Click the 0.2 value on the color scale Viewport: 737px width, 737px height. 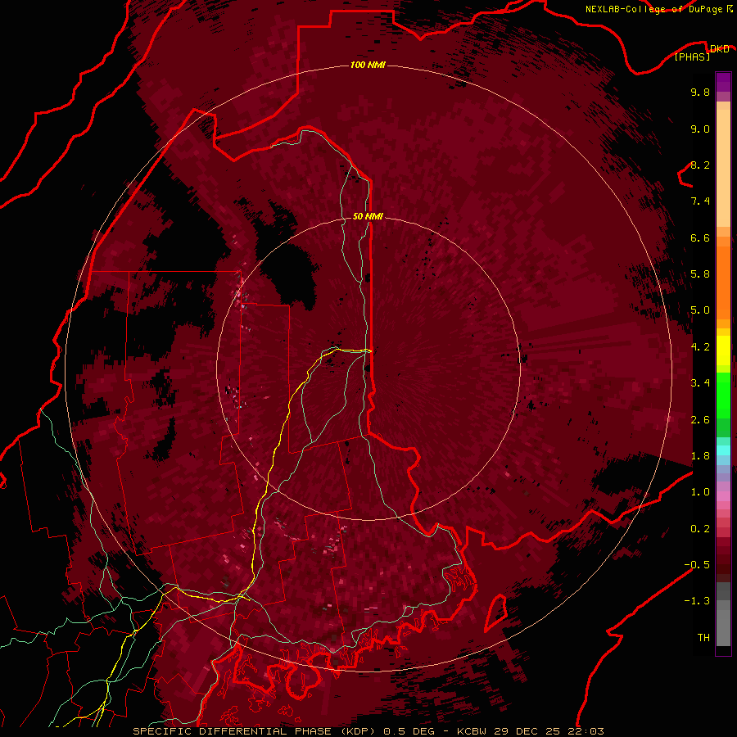coord(700,529)
